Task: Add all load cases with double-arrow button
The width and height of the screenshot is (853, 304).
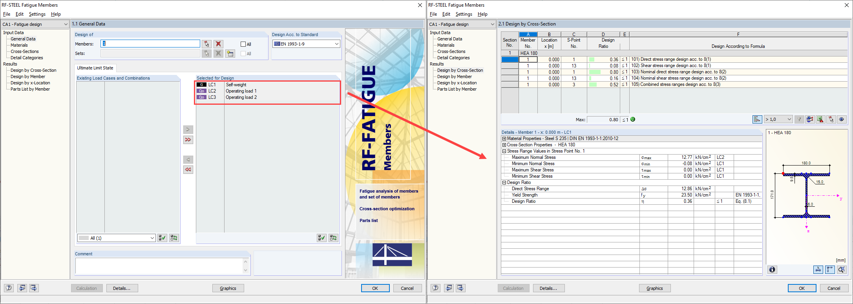Action: pyautogui.click(x=188, y=140)
